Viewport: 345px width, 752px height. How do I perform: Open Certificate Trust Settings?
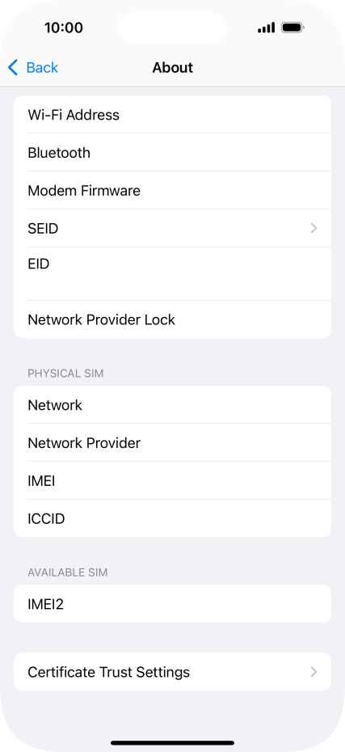pyautogui.click(x=173, y=671)
